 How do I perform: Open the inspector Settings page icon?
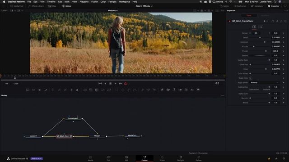pos(261,27)
